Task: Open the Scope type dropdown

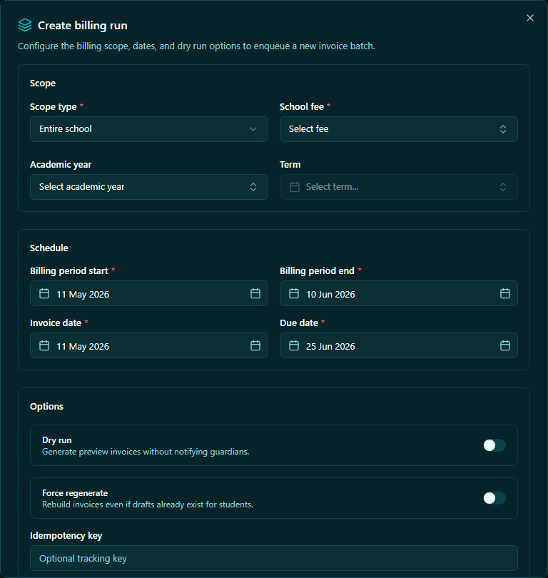Action: pyautogui.click(x=149, y=129)
